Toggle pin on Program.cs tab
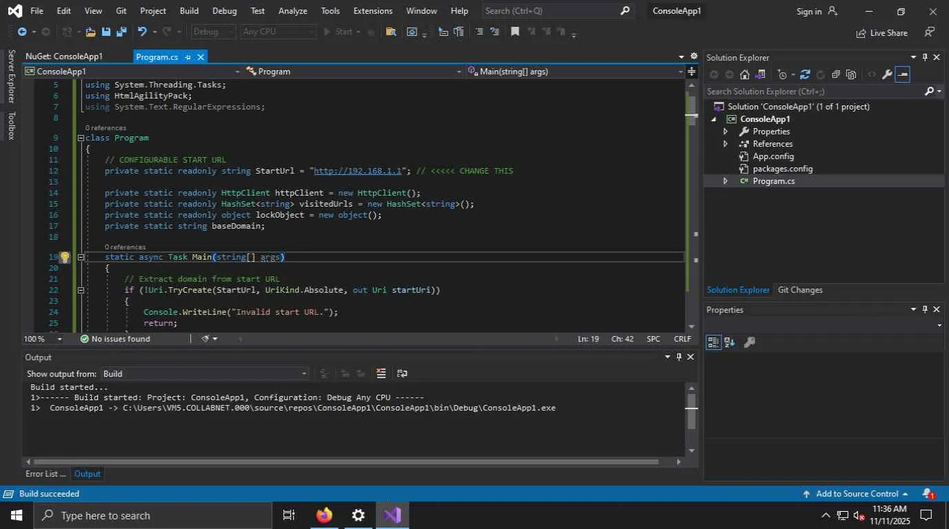The image size is (949, 529). (188, 57)
